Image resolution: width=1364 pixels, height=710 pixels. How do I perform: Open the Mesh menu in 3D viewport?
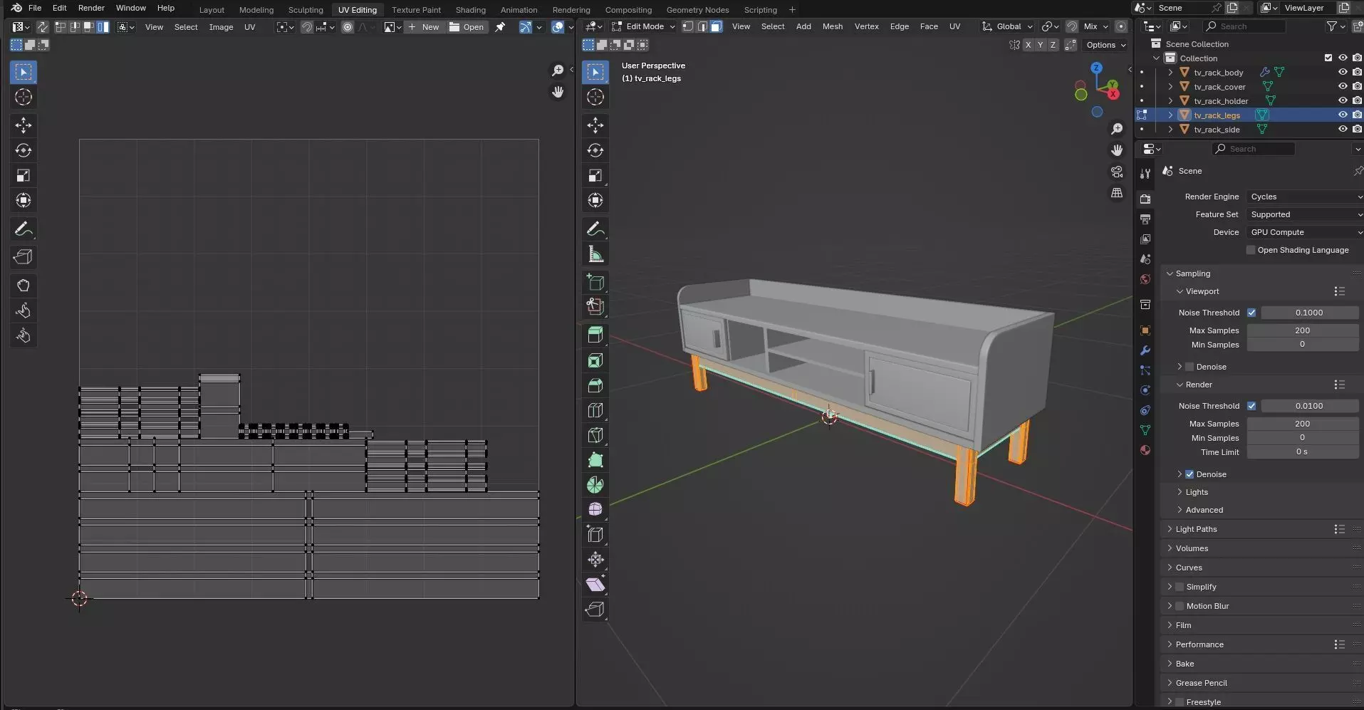click(x=832, y=26)
